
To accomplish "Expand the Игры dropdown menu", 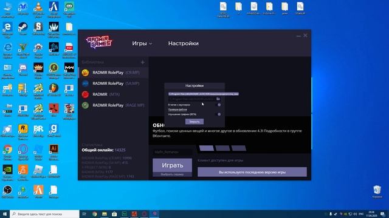I will coord(142,44).
